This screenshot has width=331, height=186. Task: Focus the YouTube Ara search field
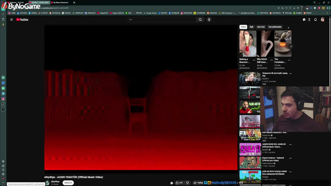pos(162,20)
